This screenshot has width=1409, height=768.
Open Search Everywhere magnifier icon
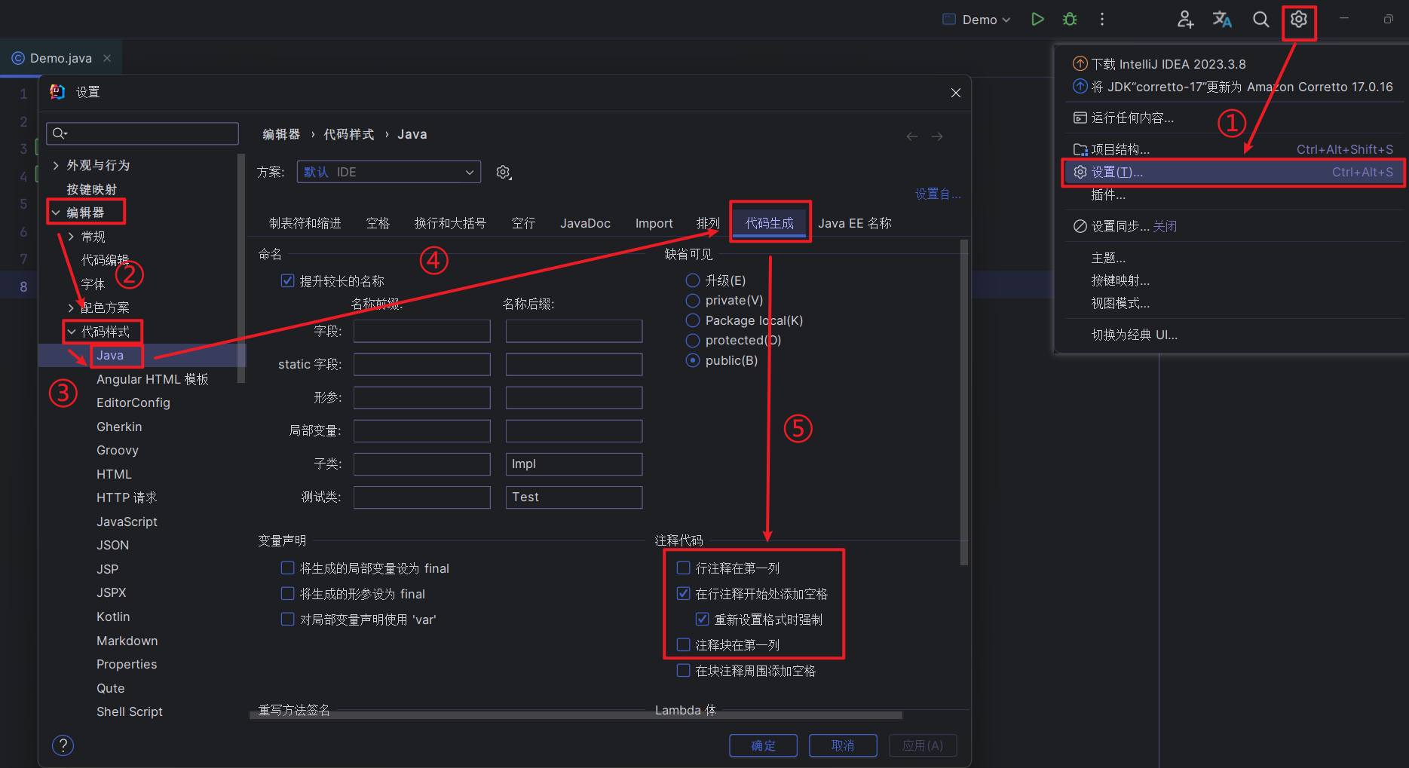(1260, 20)
